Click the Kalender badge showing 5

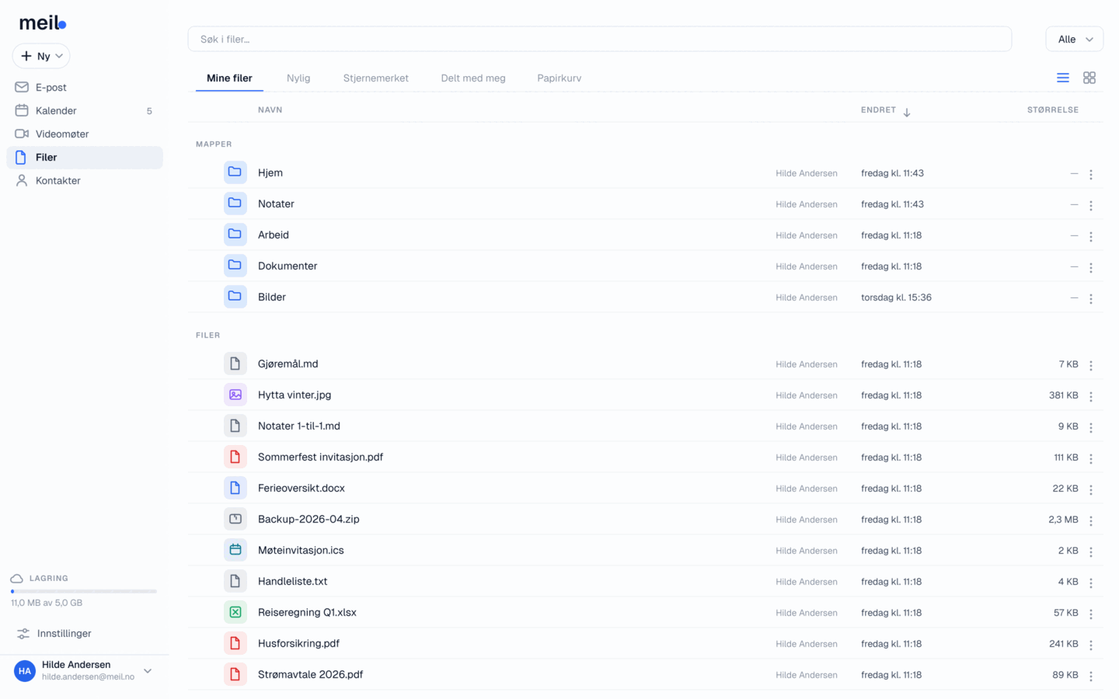[149, 111]
